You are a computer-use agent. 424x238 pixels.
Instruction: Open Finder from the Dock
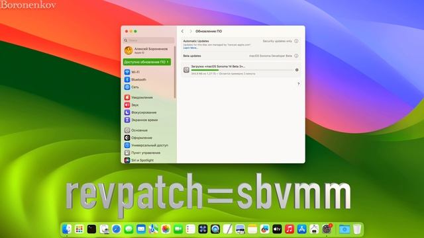coord(67,229)
